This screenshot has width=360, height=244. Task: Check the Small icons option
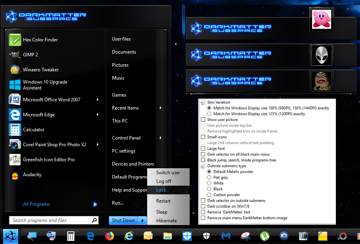tap(203, 137)
